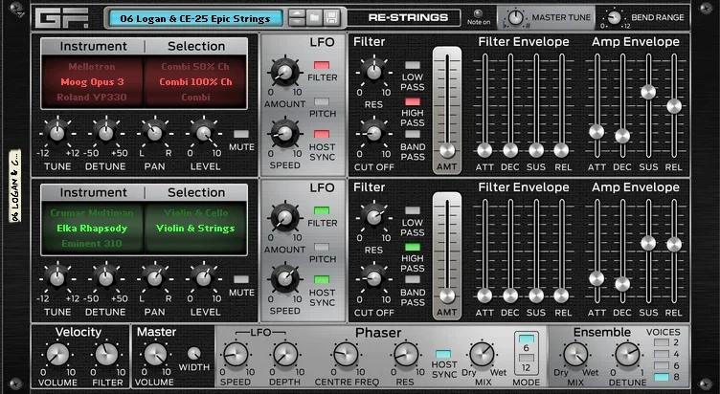Select Eminent 310 in bottom instrument list

[x=92, y=244]
